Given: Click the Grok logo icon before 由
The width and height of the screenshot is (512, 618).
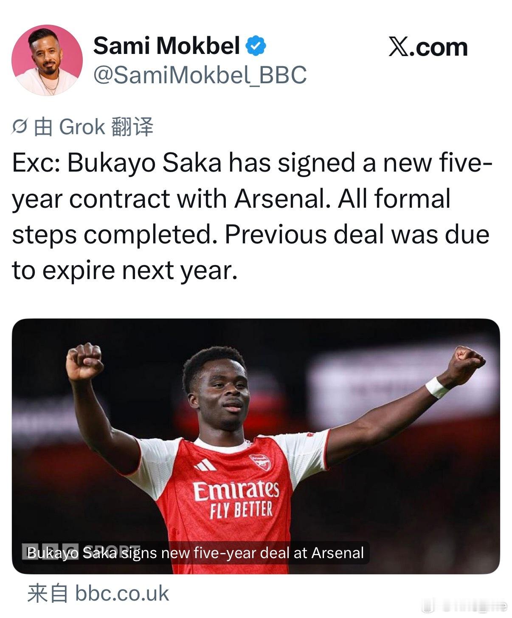Looking at the screenshot, I should 20,127.
